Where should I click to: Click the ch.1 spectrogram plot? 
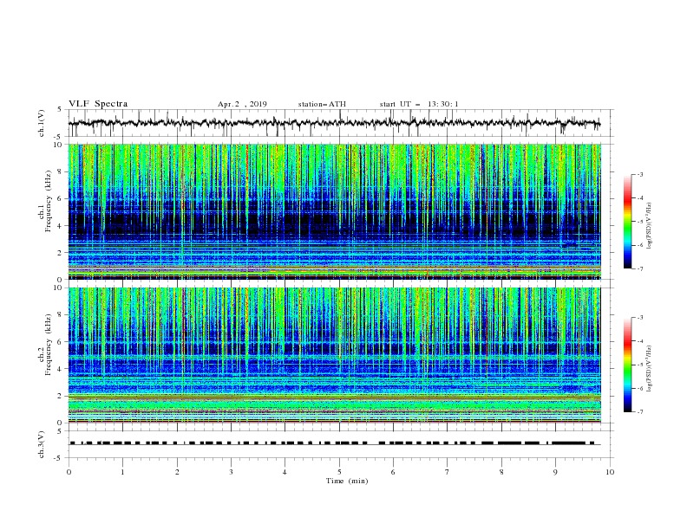point(335,211)
